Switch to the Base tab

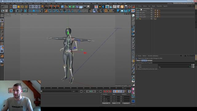tap(138, 60)
